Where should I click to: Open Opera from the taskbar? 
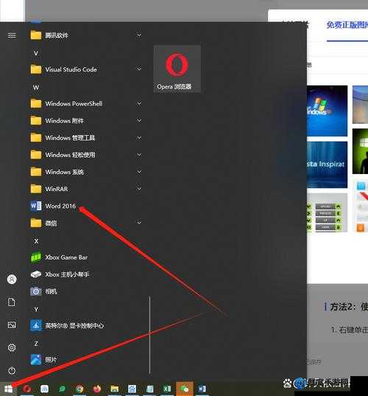[x=26, y=389]
